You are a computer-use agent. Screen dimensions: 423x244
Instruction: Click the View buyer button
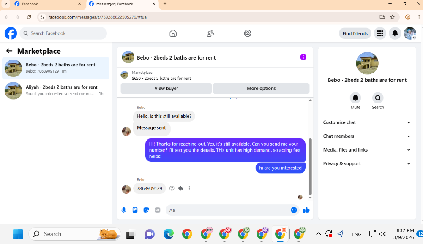[x=166, y=88]
